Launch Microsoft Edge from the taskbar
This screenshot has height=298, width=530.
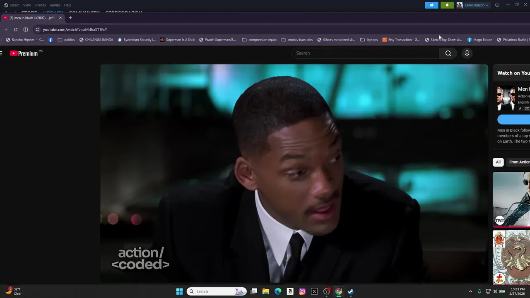[278, 291]
